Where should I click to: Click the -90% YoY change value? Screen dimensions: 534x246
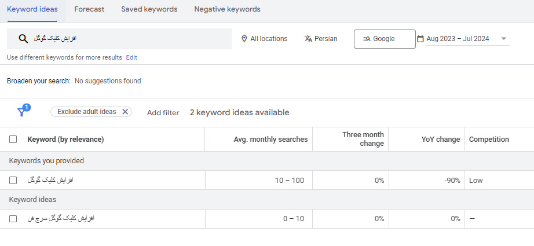[452, 181]
